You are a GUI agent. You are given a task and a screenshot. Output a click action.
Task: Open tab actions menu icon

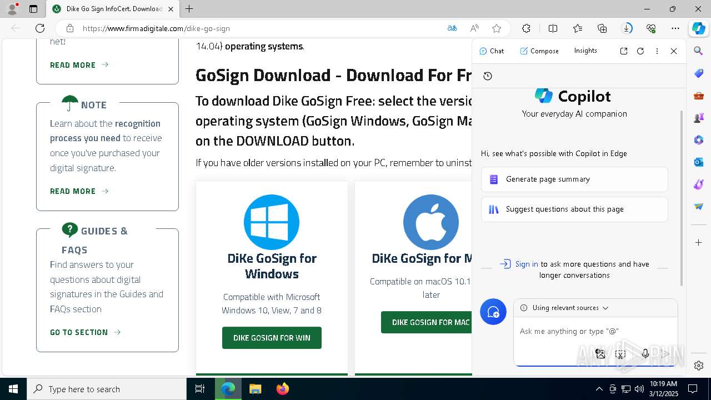tap(33, 9)
